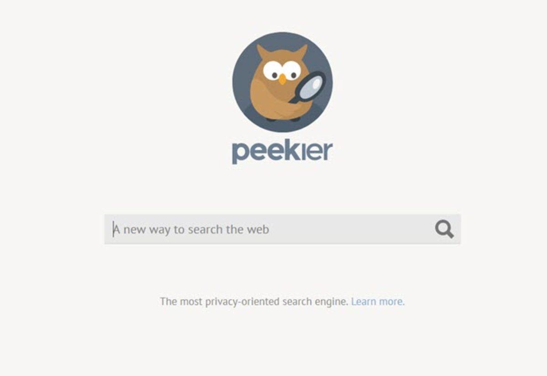Click the owl's right ear tuft

[x=302, y=51]
